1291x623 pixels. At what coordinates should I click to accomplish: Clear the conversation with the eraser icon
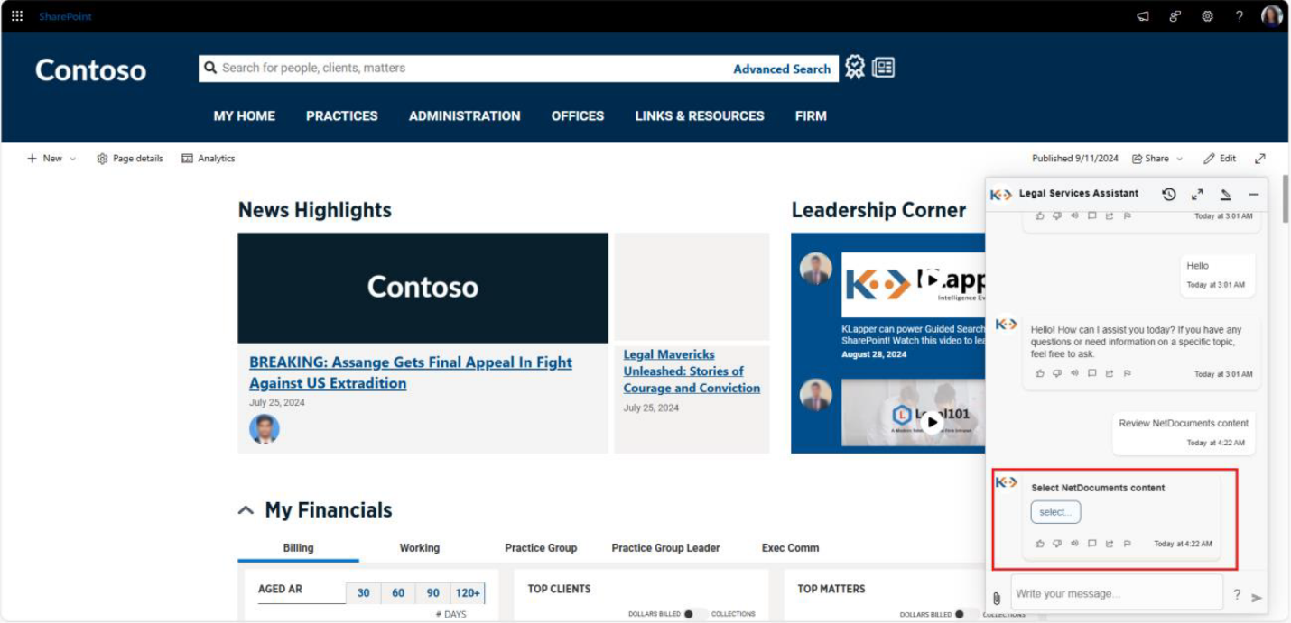pos(1225,194)
